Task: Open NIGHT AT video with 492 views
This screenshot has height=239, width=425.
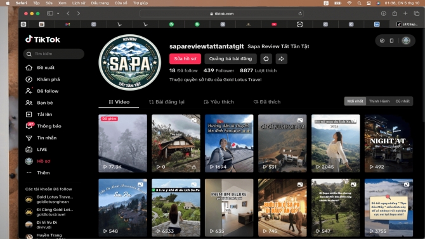Action: 389,143
